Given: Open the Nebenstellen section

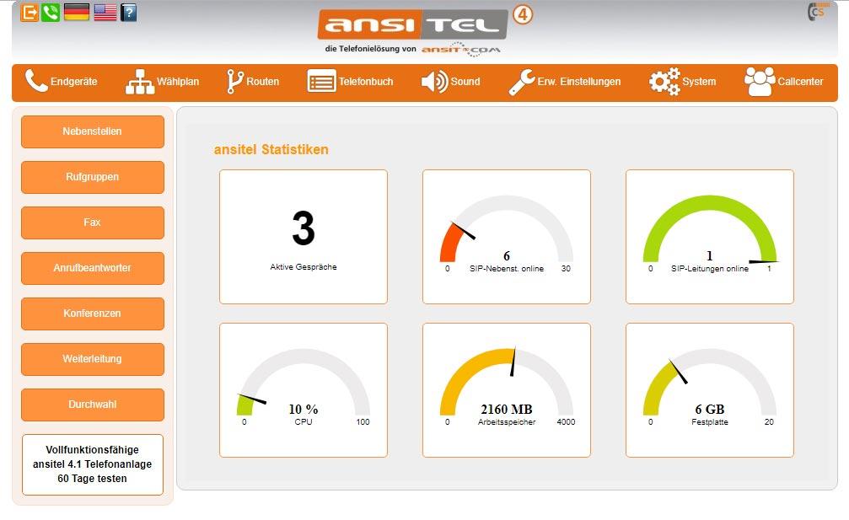Looking at the screenshot, I should [x=93, y=131].
